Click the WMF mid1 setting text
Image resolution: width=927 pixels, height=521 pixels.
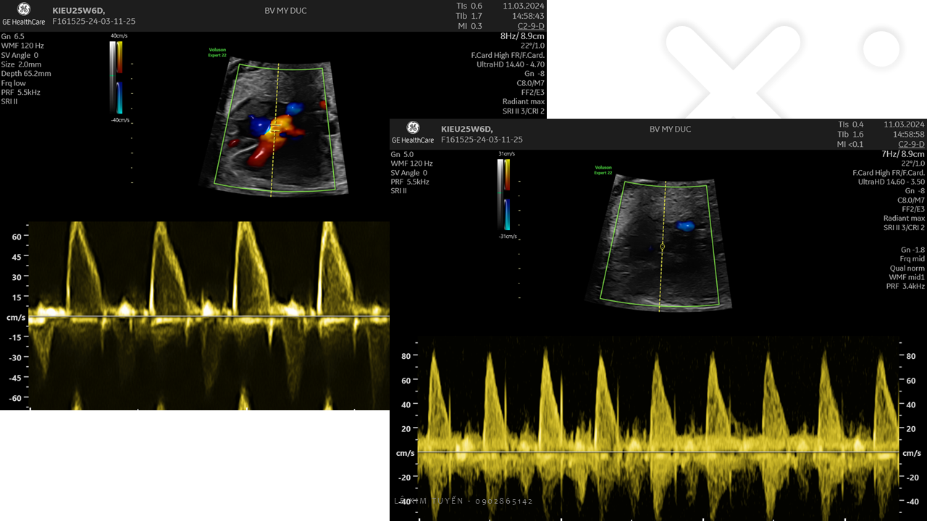tap(907, 277)
